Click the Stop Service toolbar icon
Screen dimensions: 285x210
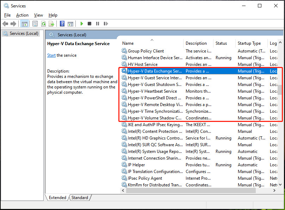89,24
